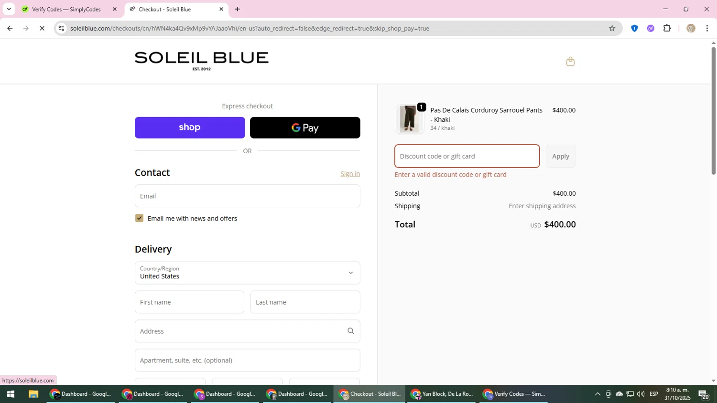Show hidden system tray icons
The height and width of the screenshot is (403, 717).
click(597, 394)
